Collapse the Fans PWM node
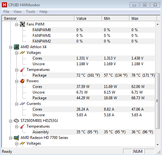 [x=16, y=25]
